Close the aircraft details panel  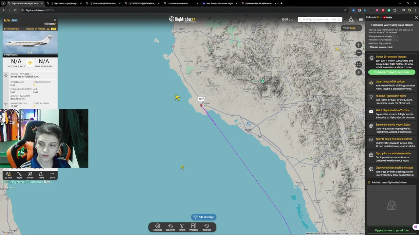pos(55,20)
